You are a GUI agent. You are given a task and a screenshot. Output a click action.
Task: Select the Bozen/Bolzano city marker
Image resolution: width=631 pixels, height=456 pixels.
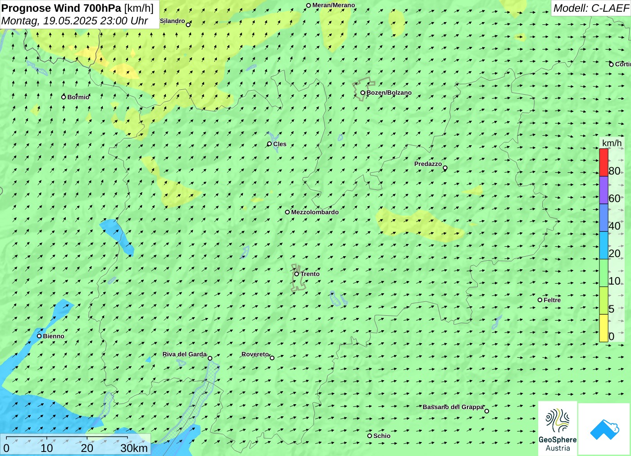point(362,93)
